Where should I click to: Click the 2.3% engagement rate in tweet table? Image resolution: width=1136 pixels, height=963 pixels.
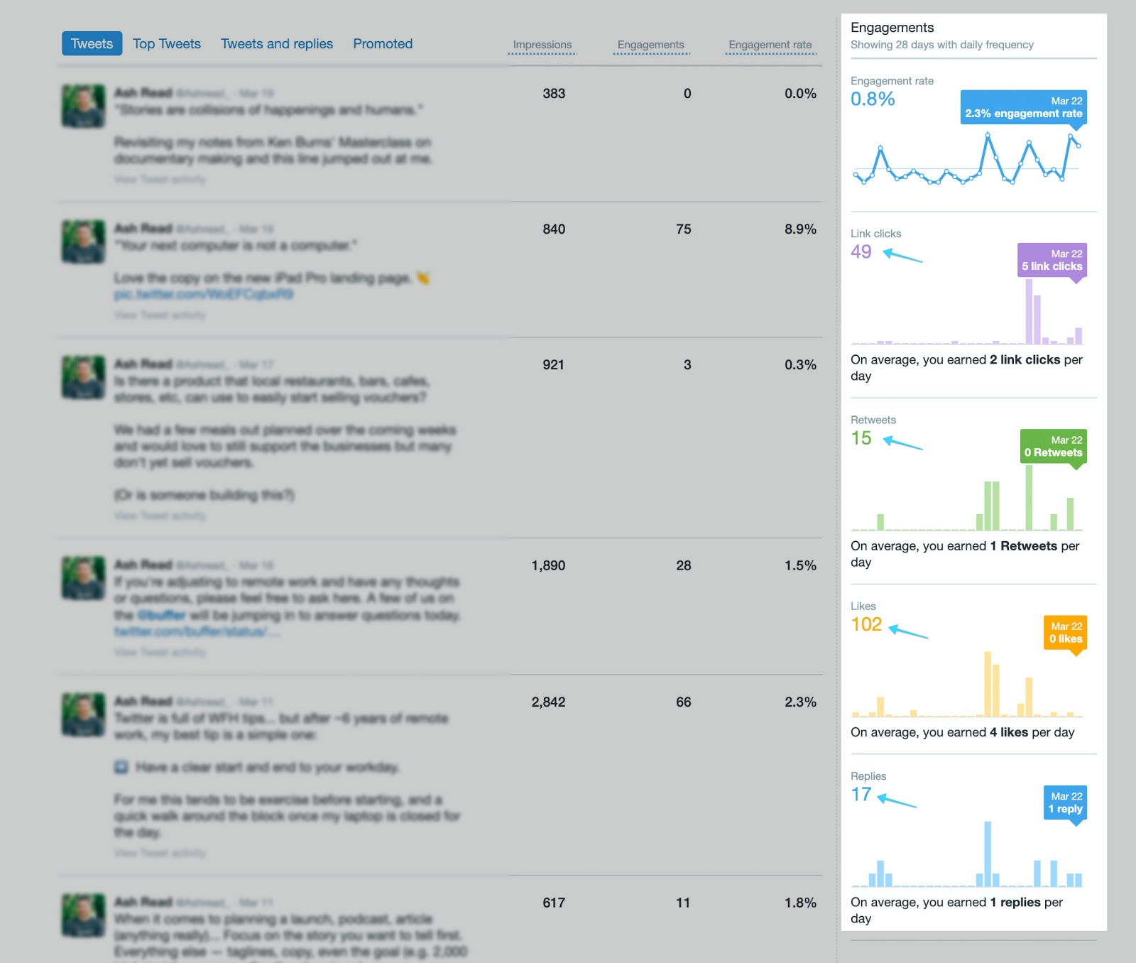click(800, 702)
